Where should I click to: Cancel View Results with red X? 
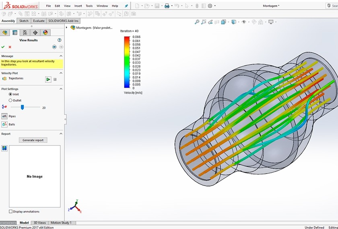pos(10,47)
